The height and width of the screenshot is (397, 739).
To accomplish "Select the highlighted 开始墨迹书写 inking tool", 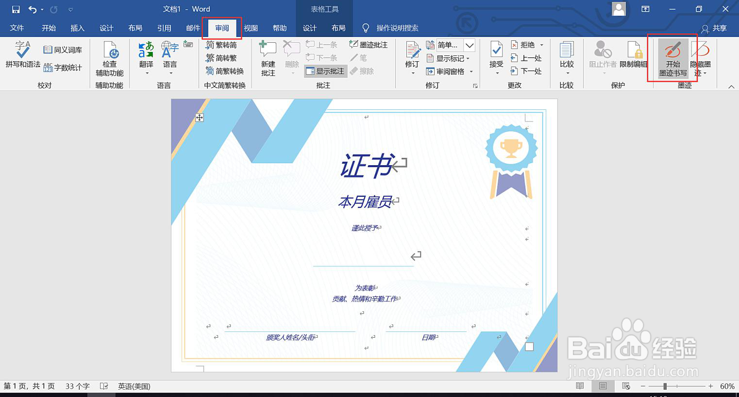I will (673, 58).
